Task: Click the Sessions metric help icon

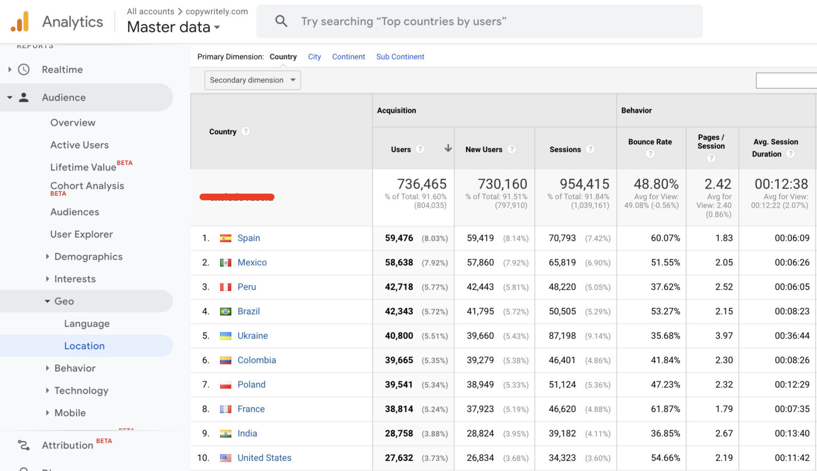Action: pos(591,149)
